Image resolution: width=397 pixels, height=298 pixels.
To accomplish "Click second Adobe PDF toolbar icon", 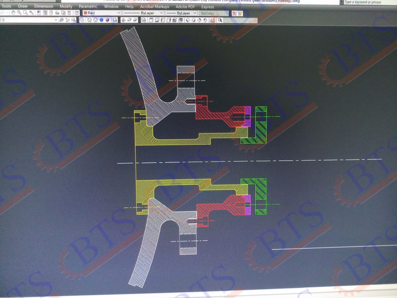I will 240,13.
